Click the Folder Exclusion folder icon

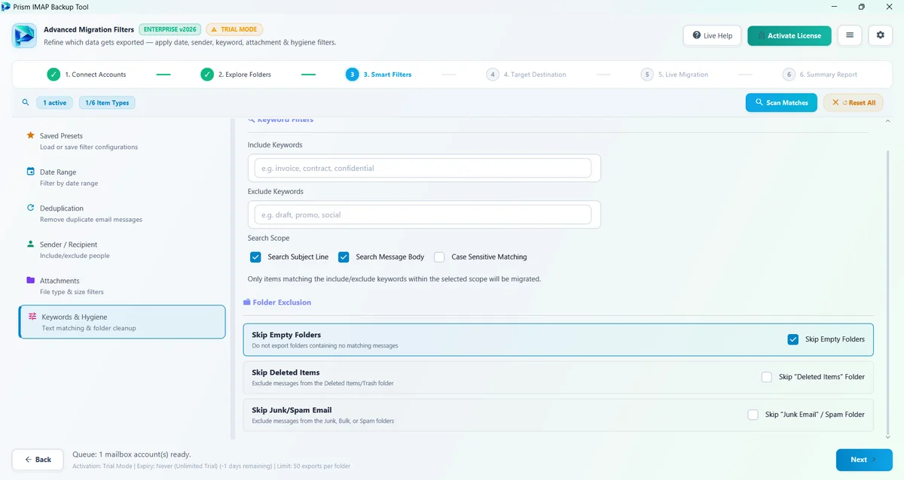[246, 302]
